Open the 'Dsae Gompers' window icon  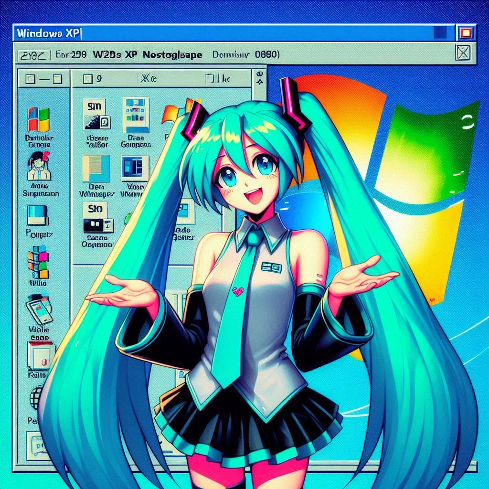point(136,115)
